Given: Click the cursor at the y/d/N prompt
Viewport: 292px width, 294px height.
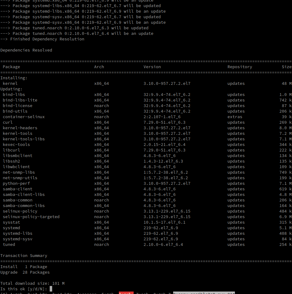Looking at the screenshot, I should 51,289.
